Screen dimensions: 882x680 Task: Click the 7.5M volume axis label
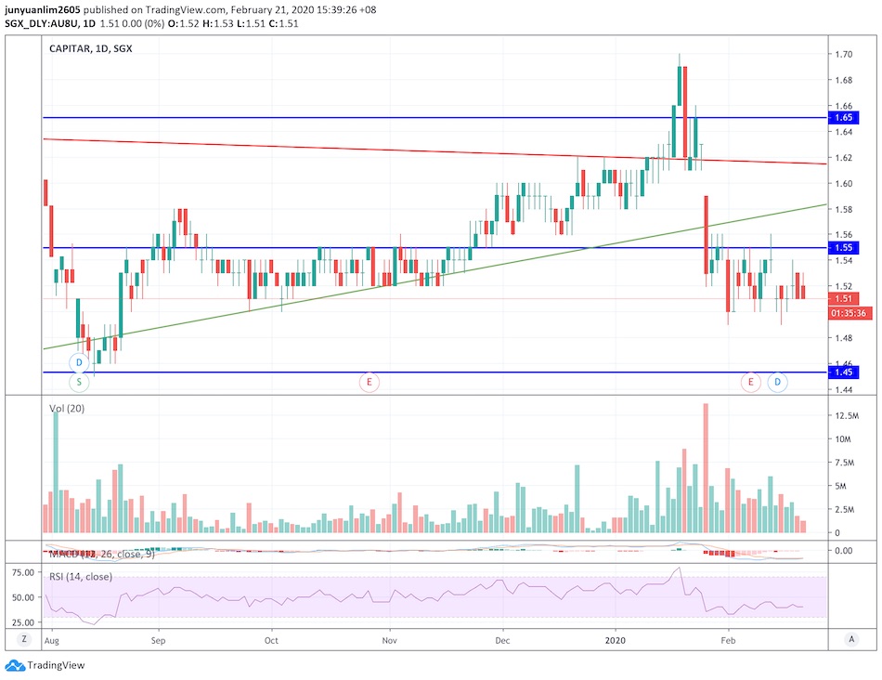tap(847, 463)
